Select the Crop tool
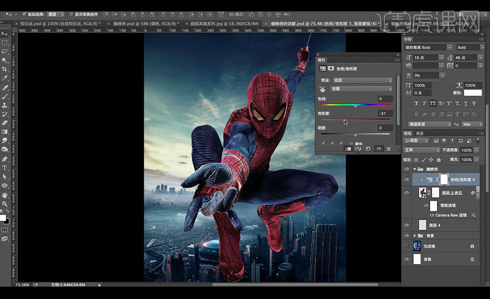 tap(4, 69)
